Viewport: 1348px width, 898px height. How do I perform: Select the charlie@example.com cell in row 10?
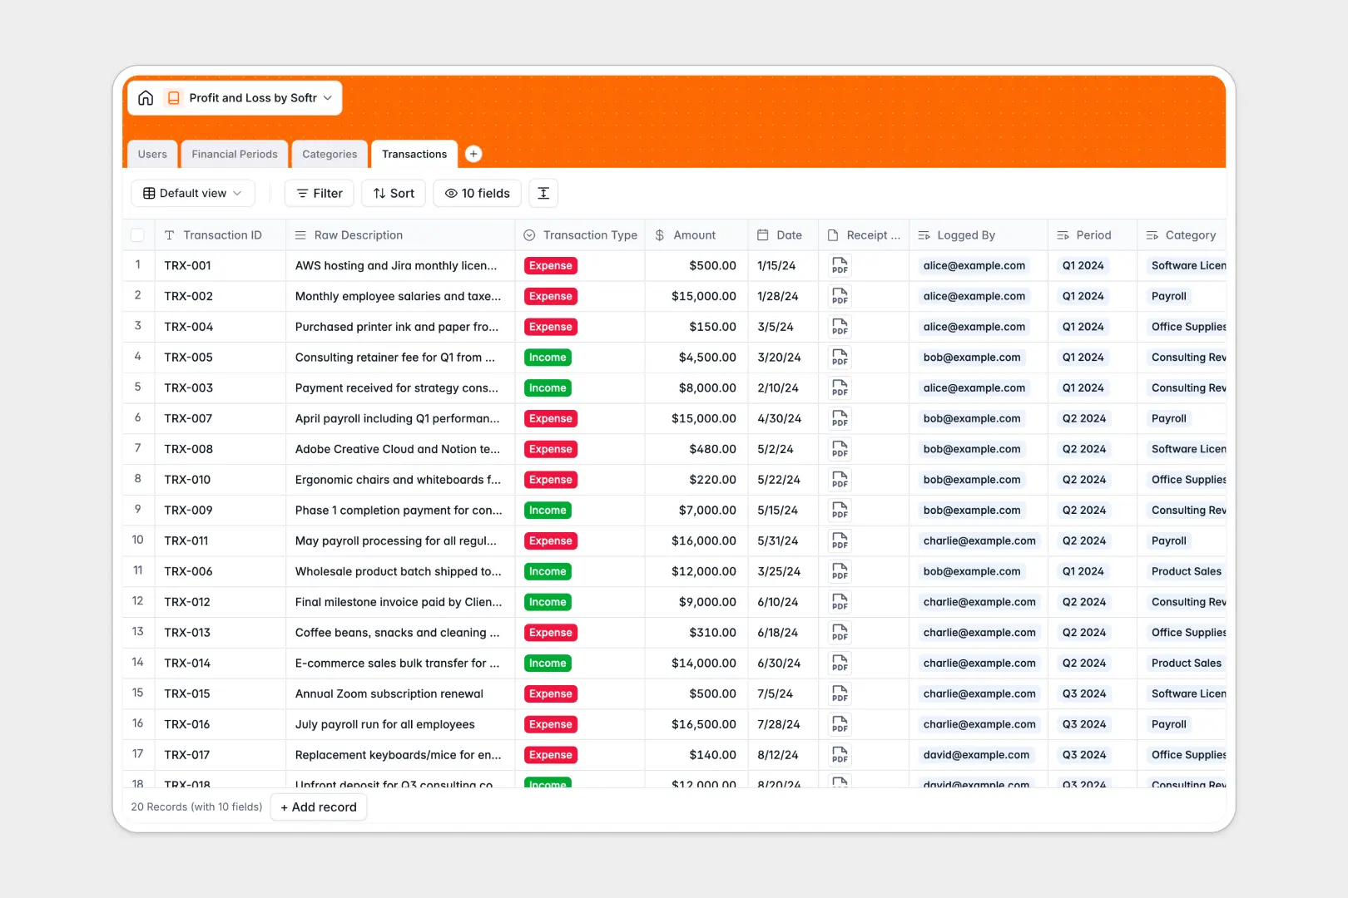pyautogui.click(x=979, y=540)
